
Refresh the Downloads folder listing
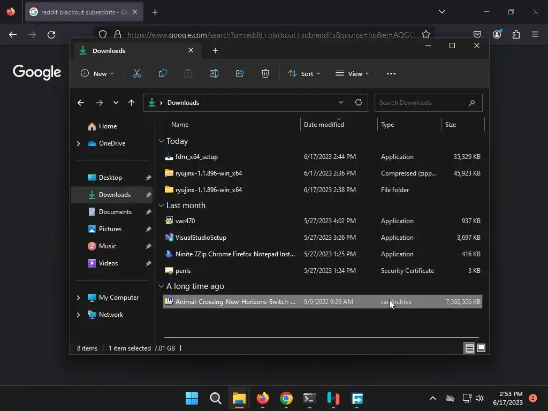pyautogui.click(x=358, y=102)
